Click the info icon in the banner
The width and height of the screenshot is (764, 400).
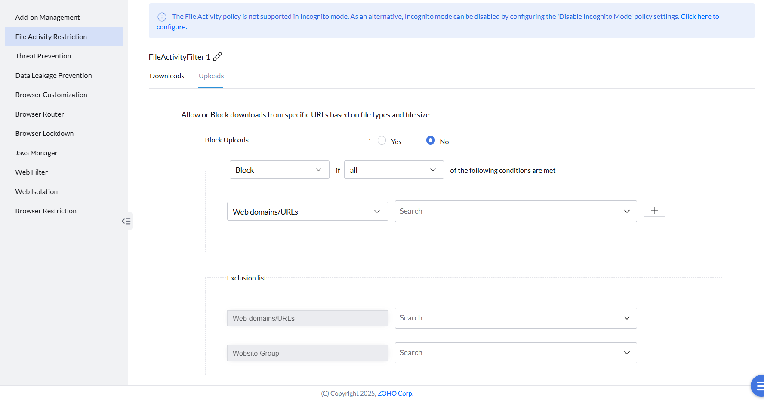pos(162,17)
